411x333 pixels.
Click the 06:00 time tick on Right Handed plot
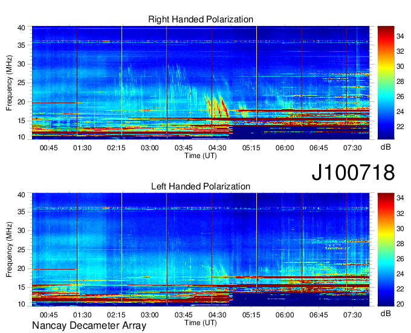click(285, 148)
